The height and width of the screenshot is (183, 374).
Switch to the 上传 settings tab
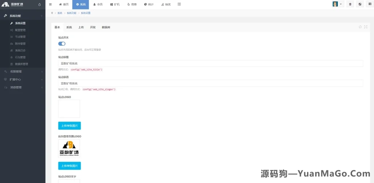pos(81,27)
